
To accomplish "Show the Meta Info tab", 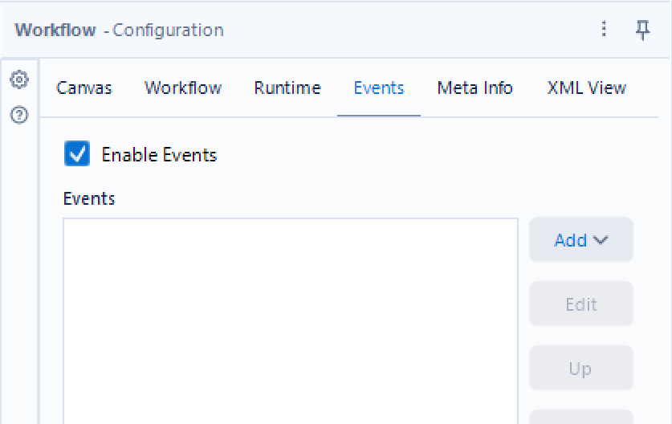I will click(475, 88).
